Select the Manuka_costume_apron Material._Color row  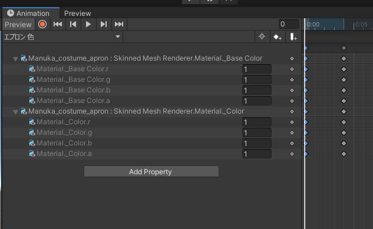(151, 111)
